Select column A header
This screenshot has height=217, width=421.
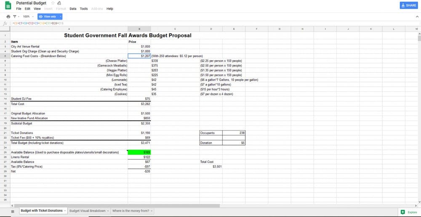pos(69,29)
